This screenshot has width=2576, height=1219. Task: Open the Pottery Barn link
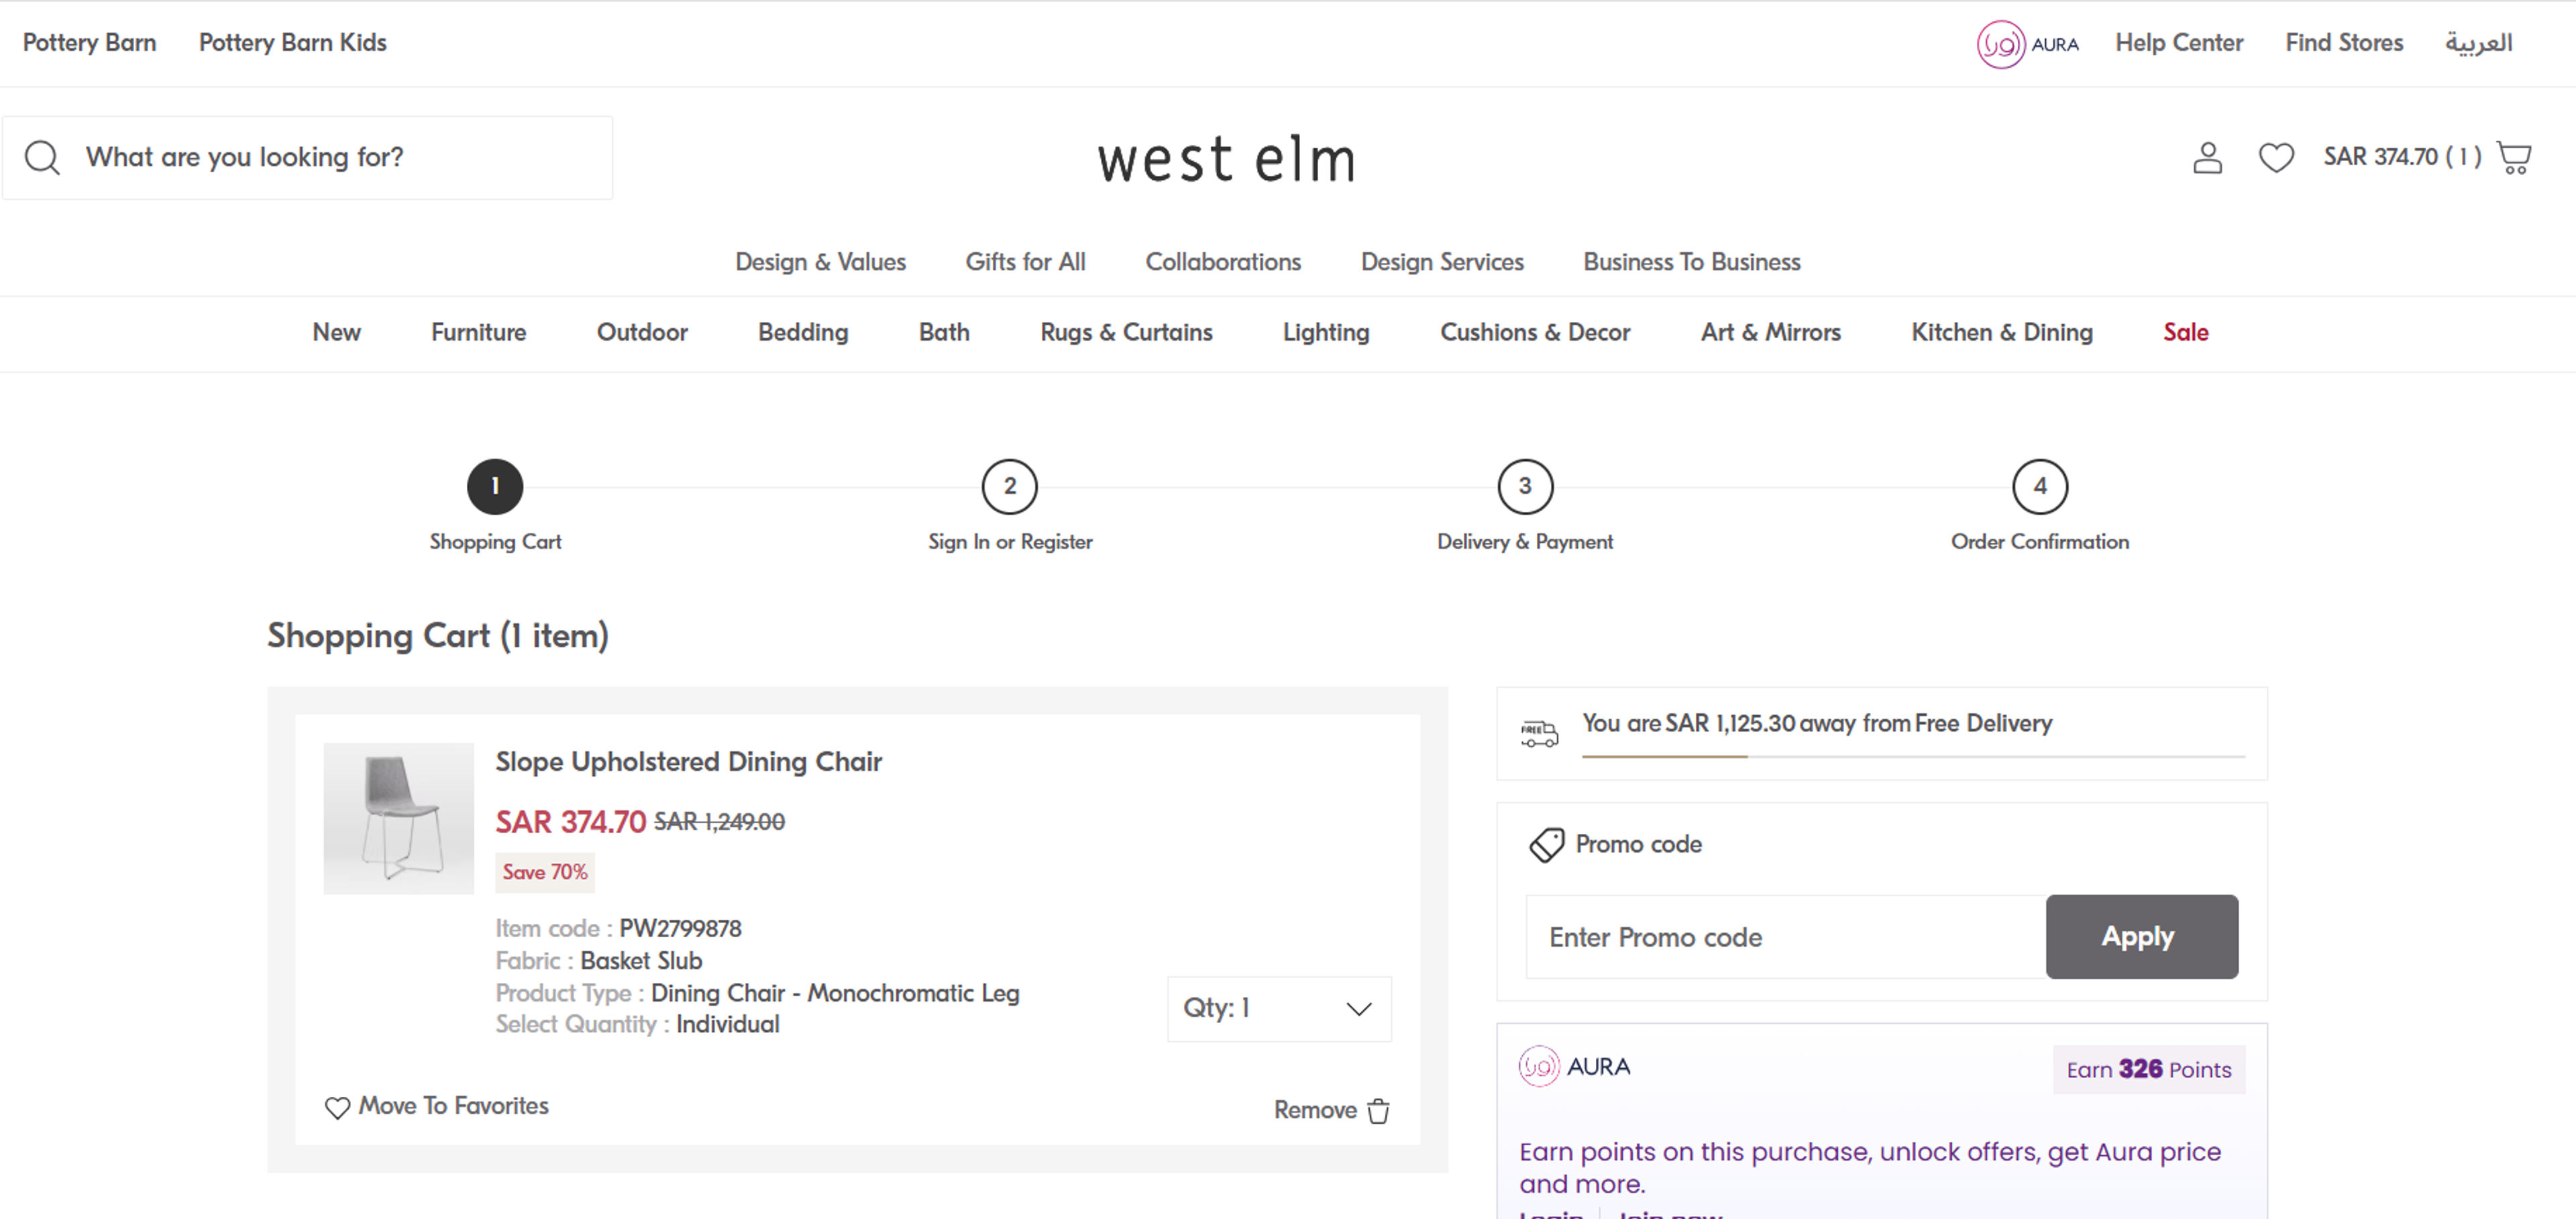coord(90,43)
